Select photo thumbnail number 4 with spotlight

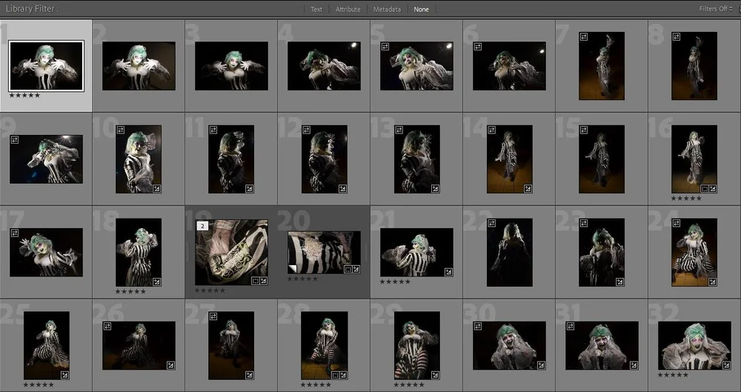pyautogui.click(x=325, y=66)
